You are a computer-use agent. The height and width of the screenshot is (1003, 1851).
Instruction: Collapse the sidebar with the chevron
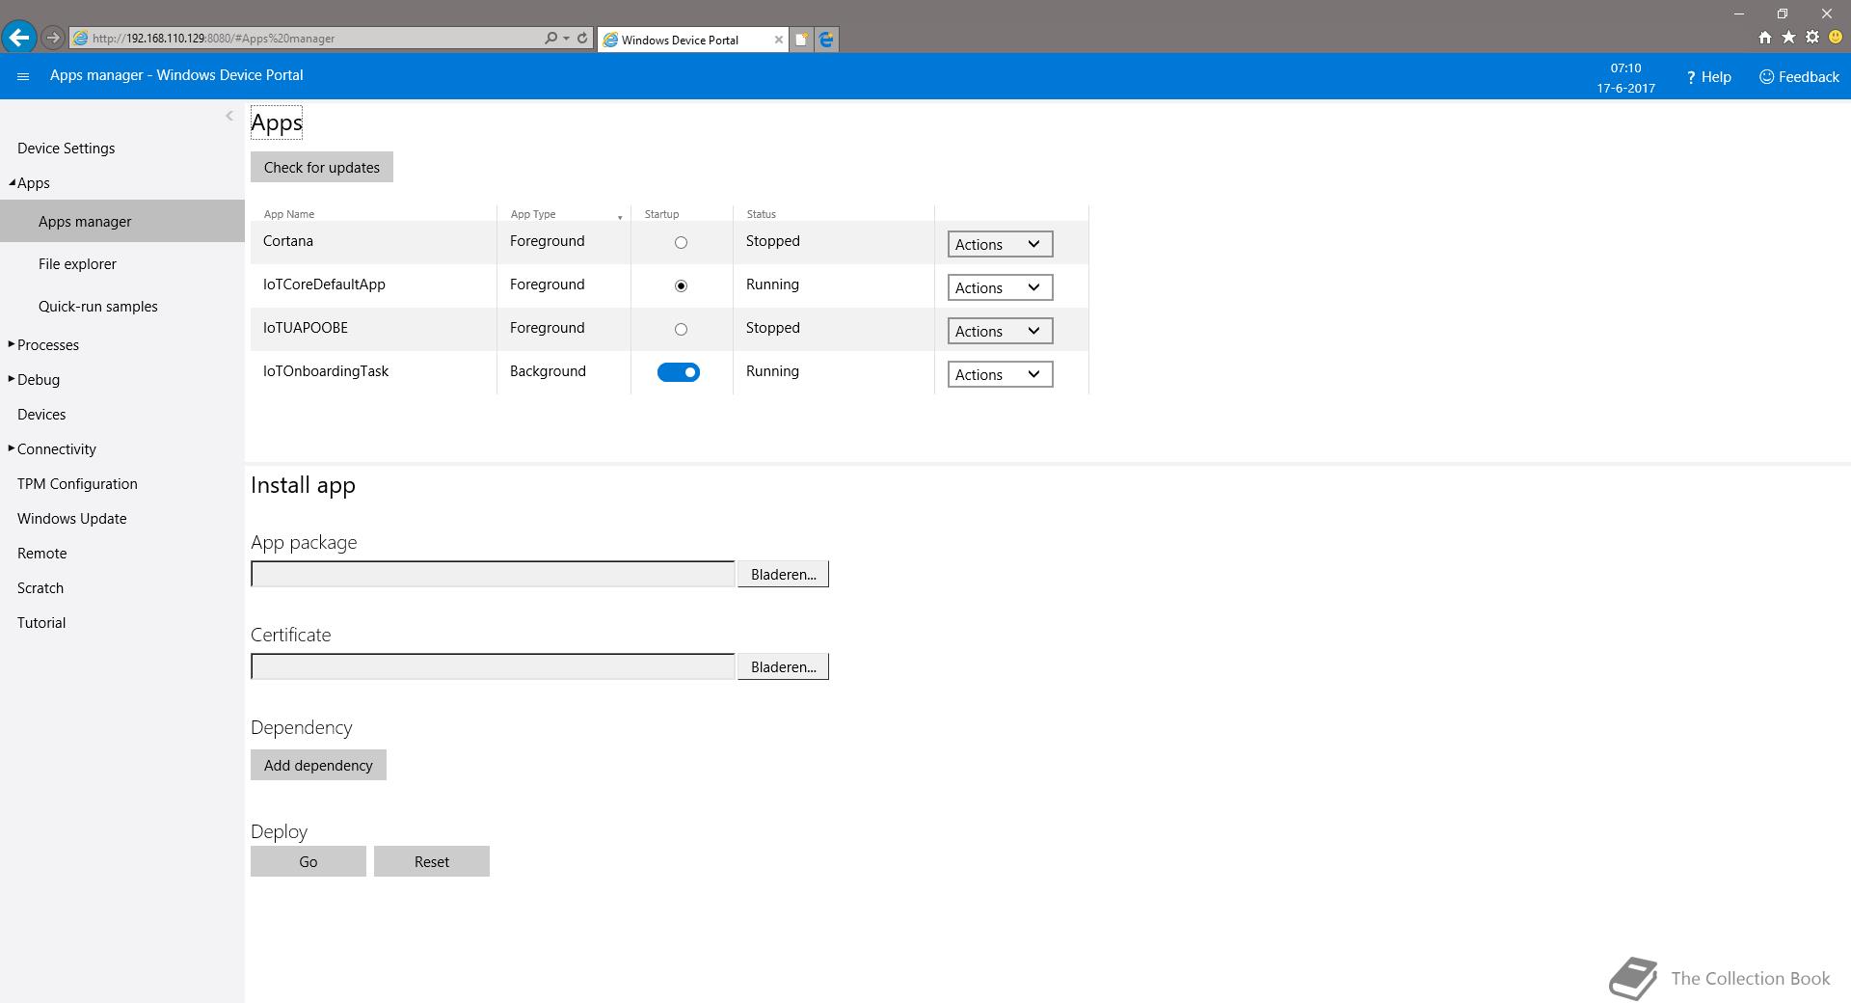point(228,116)
